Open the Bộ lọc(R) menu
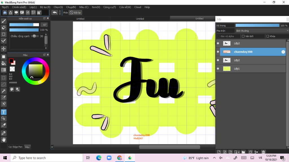Screen dimensions: 289x162 45,7
